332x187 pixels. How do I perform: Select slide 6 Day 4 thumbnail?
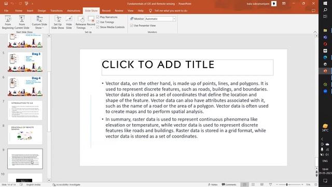coord(25,86)
